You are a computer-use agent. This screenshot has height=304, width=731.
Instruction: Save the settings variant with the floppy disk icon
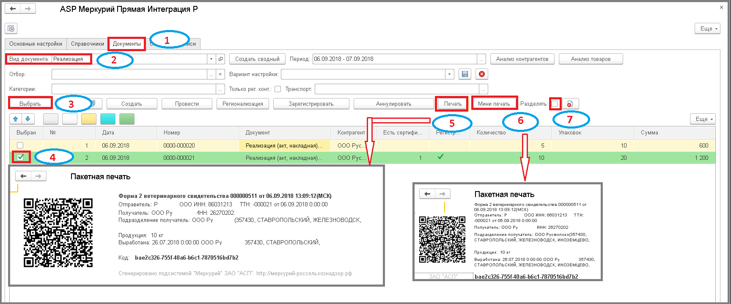tap(465, 74)
